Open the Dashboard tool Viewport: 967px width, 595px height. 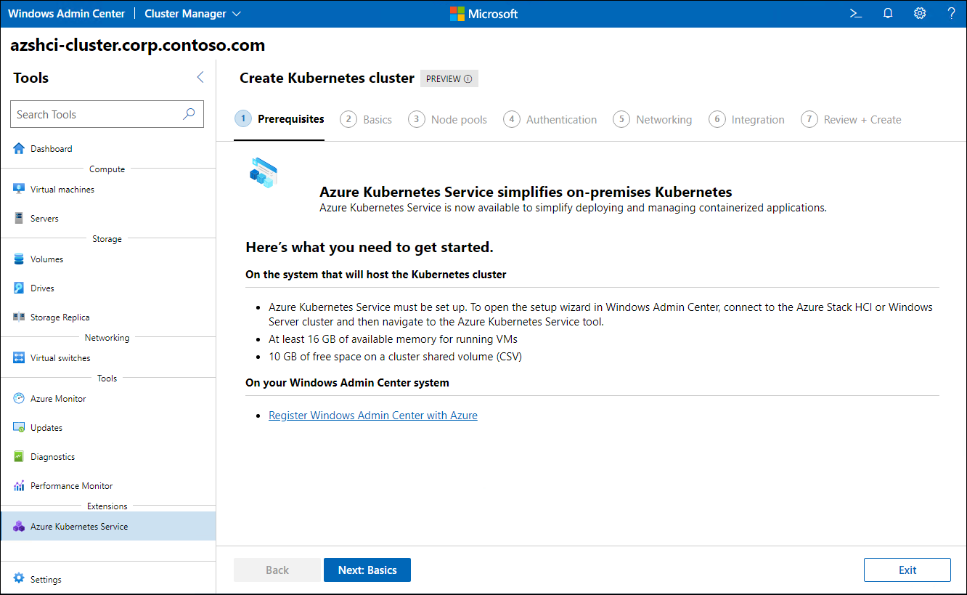pos(50,148)
